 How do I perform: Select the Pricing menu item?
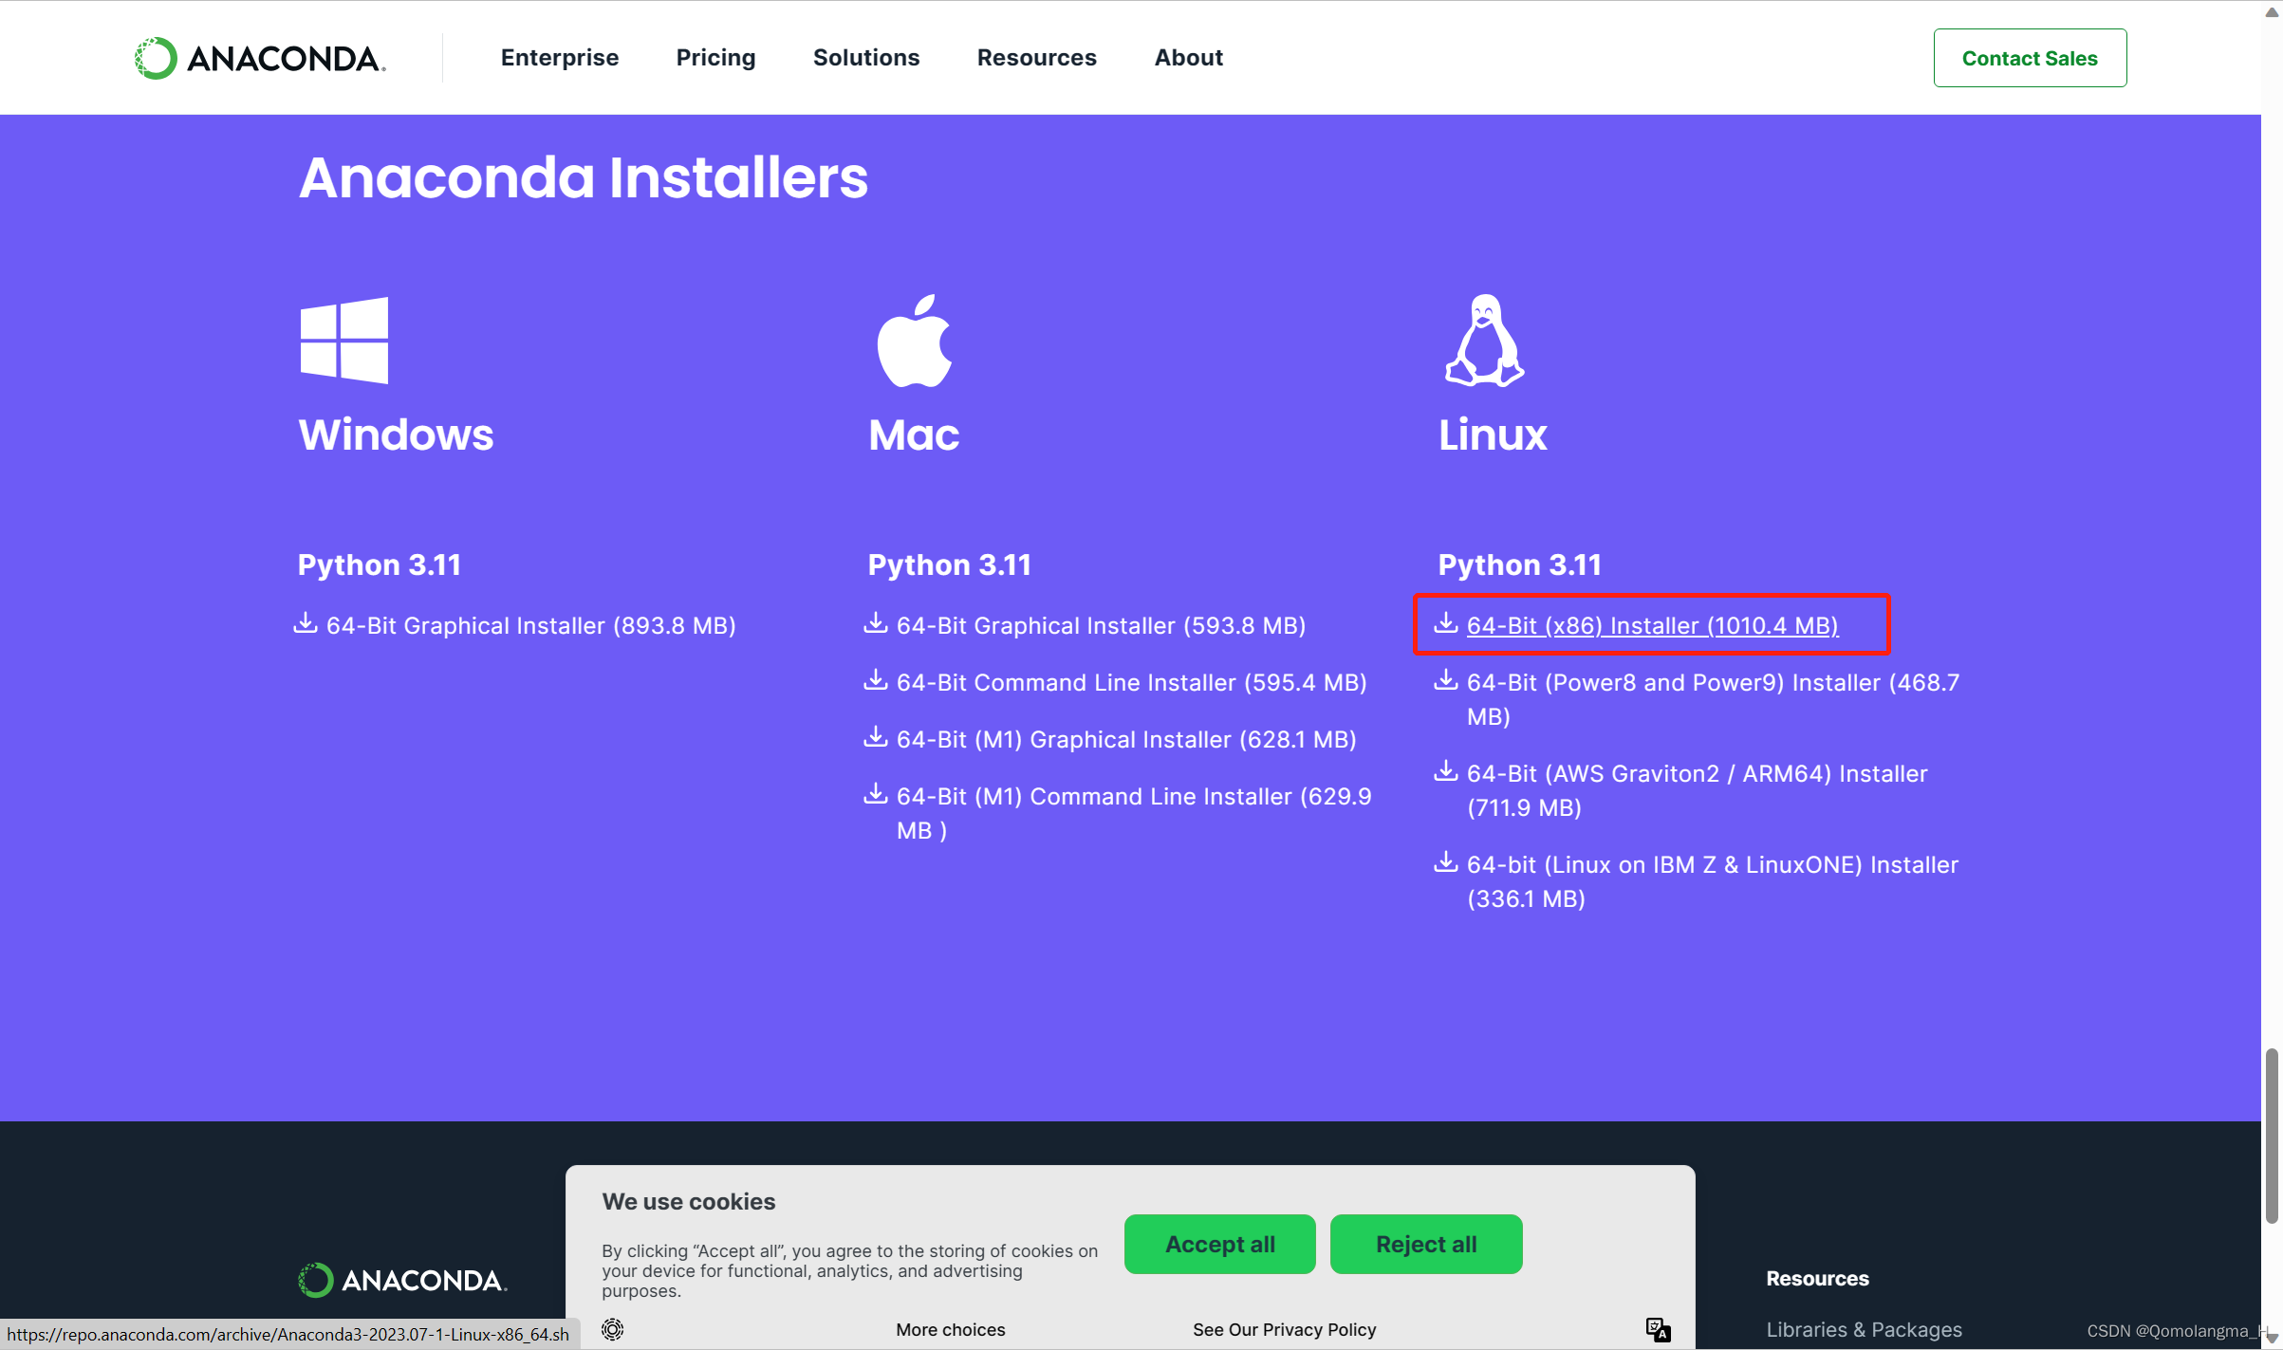[x=715, y=57]
